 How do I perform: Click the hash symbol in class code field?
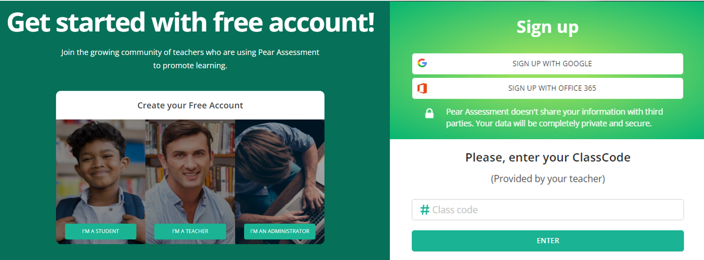425,210
